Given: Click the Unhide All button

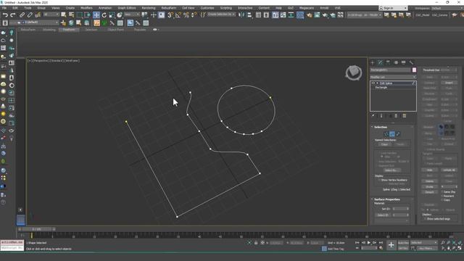Looking at the screenshot, I should point(449,170).
